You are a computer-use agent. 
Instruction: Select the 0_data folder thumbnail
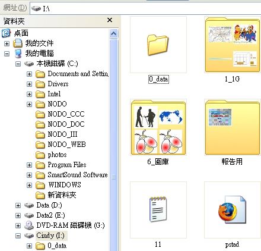tap(158, 45)
